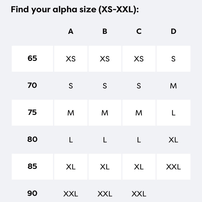
Task: Select the row label 85
Action: coord(32,166)
